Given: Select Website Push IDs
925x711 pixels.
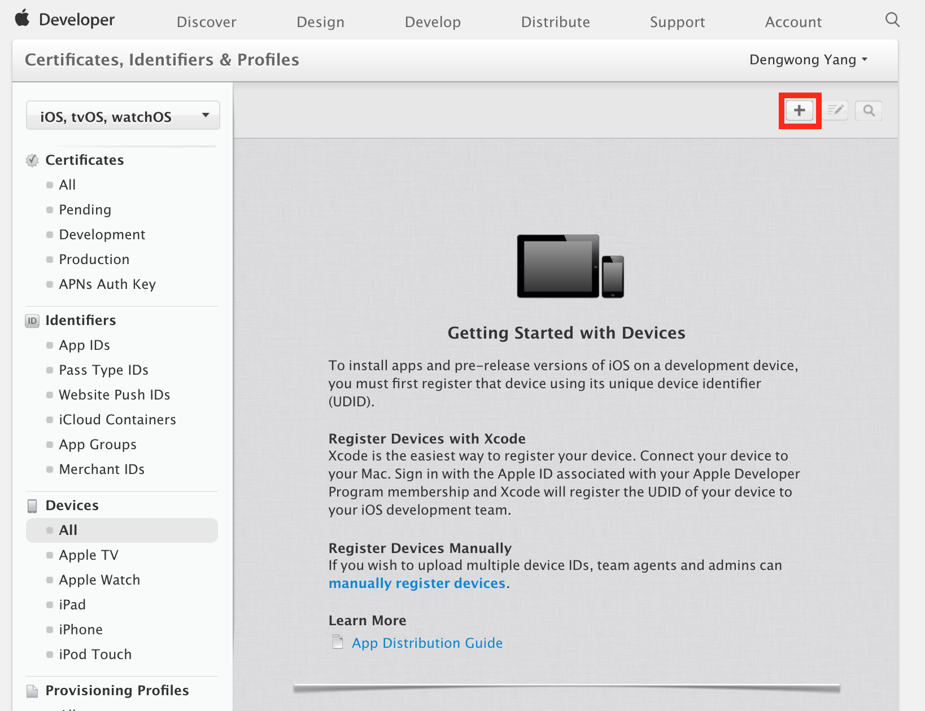Looking at the screenshot, I should (115, 395).
